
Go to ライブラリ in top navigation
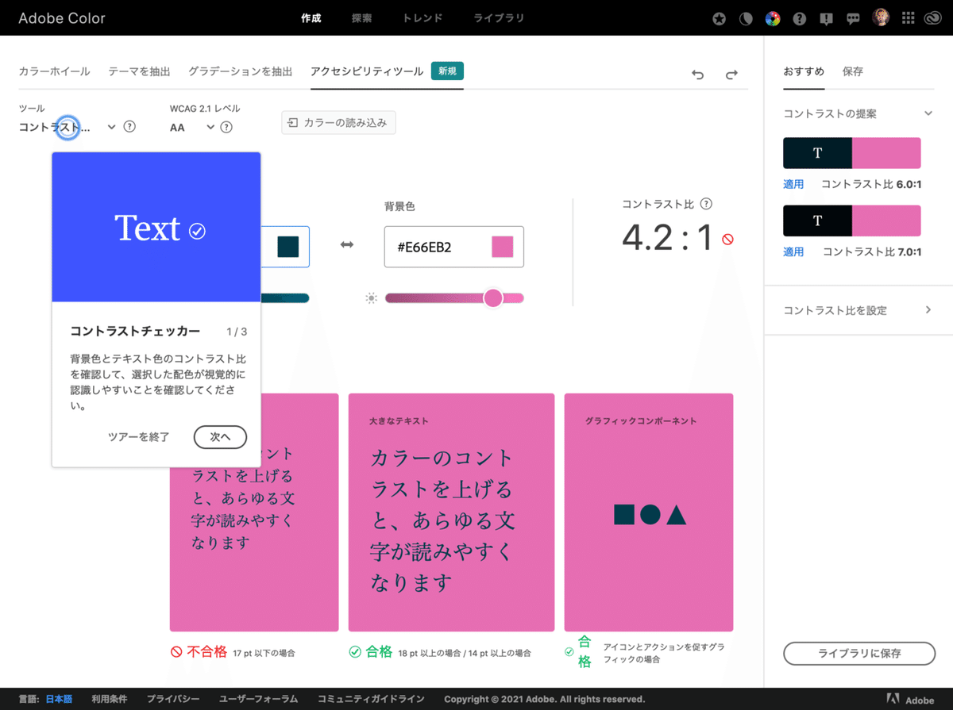499,18
